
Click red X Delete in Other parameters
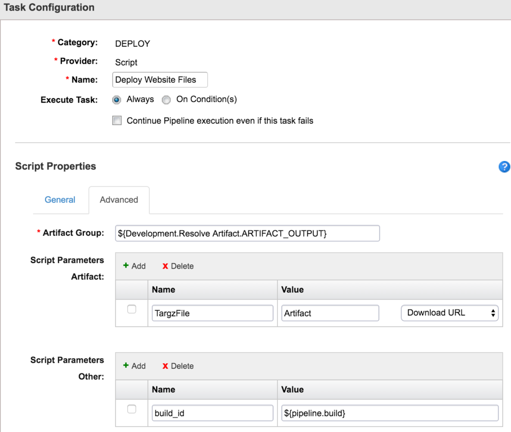(178, 366)
